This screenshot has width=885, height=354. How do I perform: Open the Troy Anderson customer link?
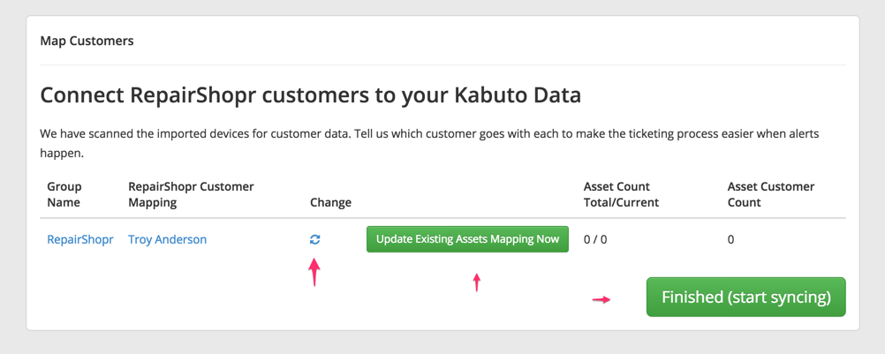click(x=168, y=239)
